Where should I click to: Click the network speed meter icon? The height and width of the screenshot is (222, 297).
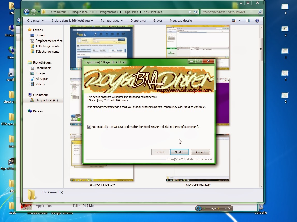[x=199, y=208]
